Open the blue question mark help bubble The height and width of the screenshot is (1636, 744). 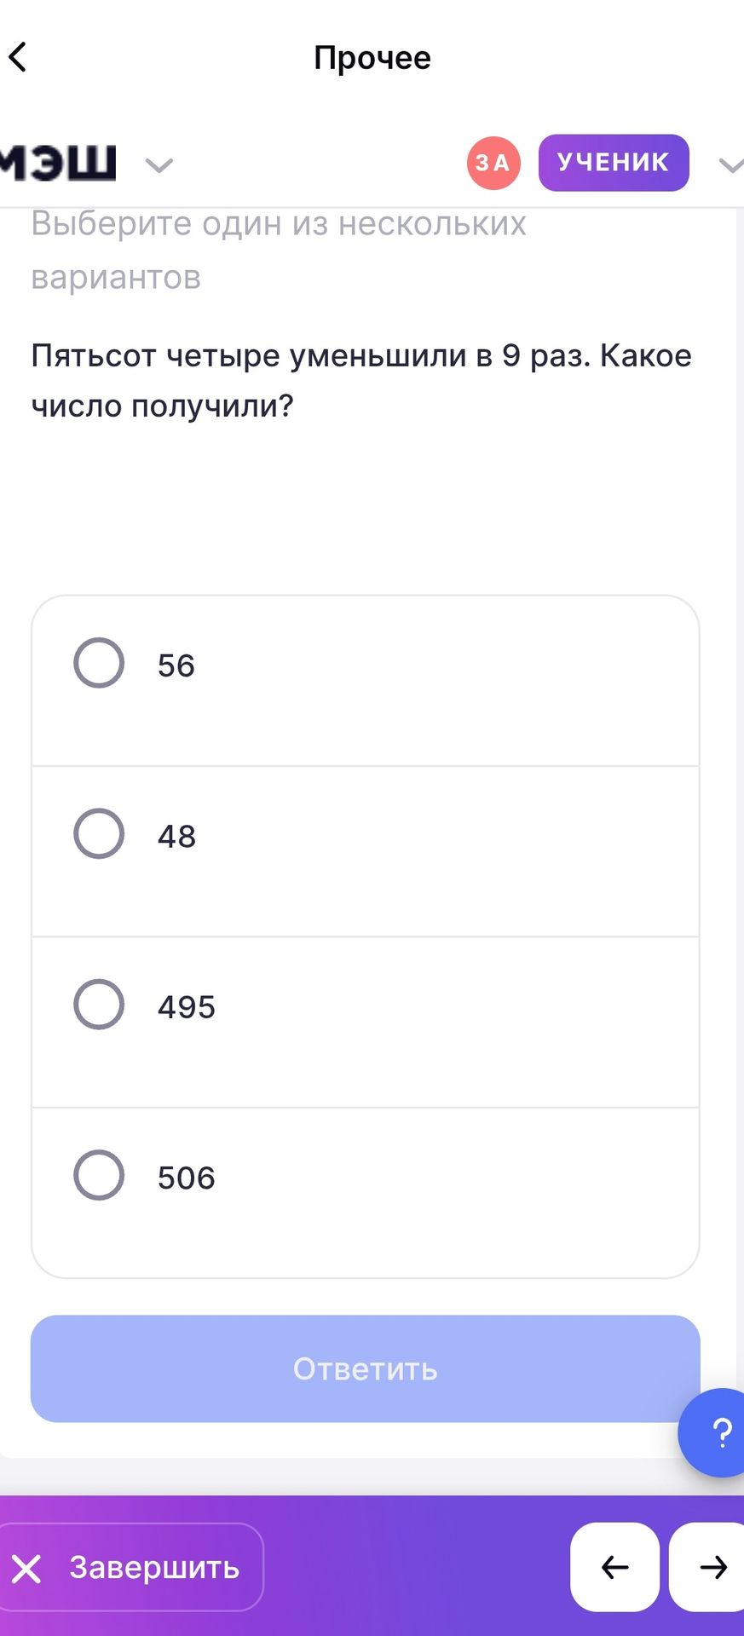coord(712,1432)
